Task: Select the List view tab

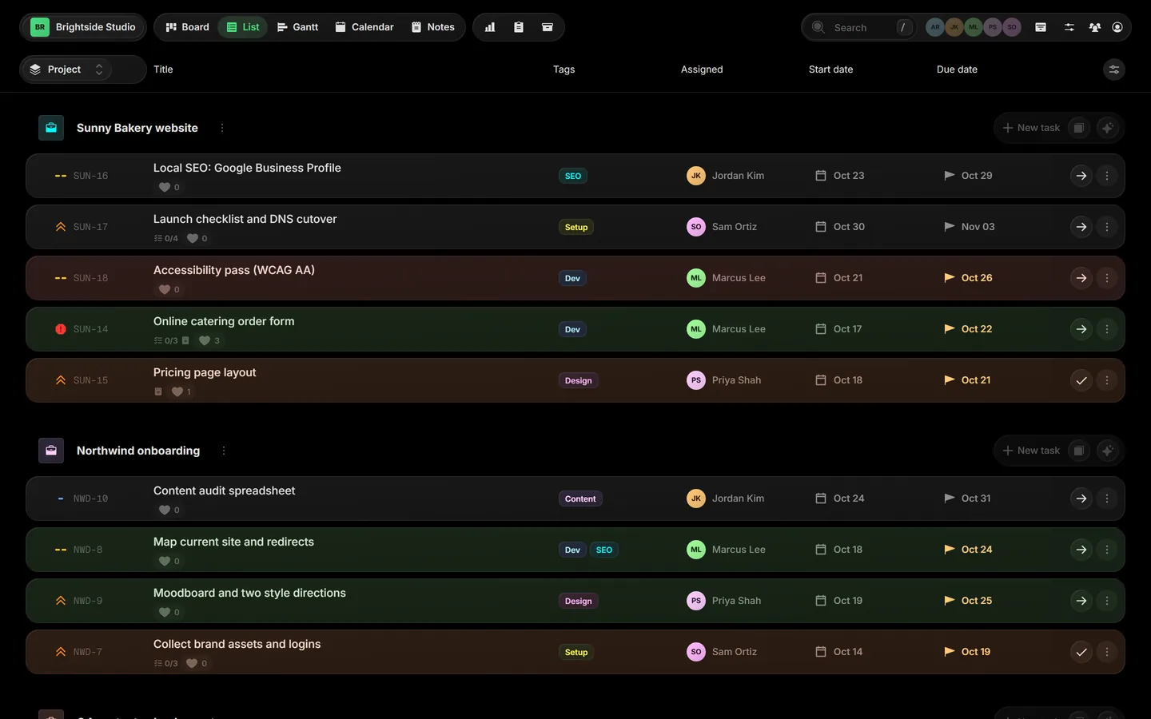Action: [x=243, y=27]
